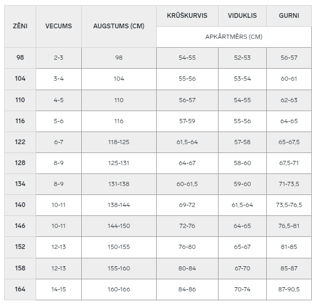Click the waist cell 70-74
Image resolution: width=316 pixels, height=305 pixels.
click(x=242, y=289)
